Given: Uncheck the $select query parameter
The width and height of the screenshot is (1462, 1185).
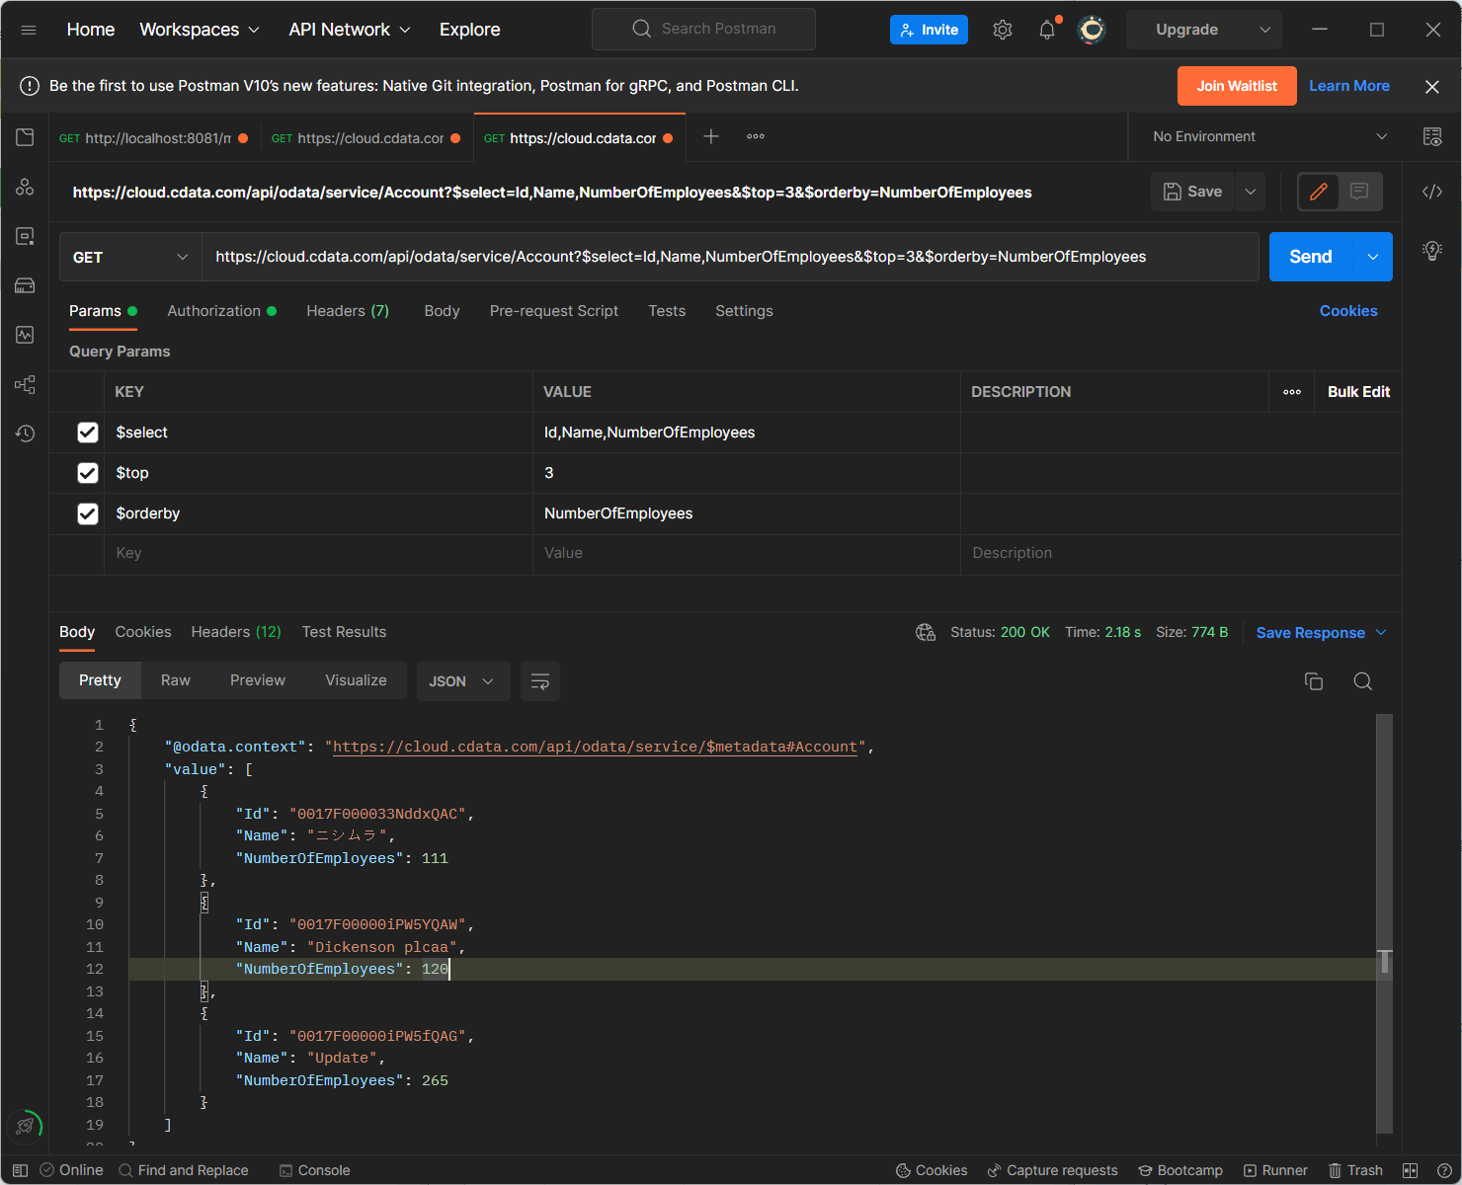Looking at the screenshot, I should (x=88, y=433).
